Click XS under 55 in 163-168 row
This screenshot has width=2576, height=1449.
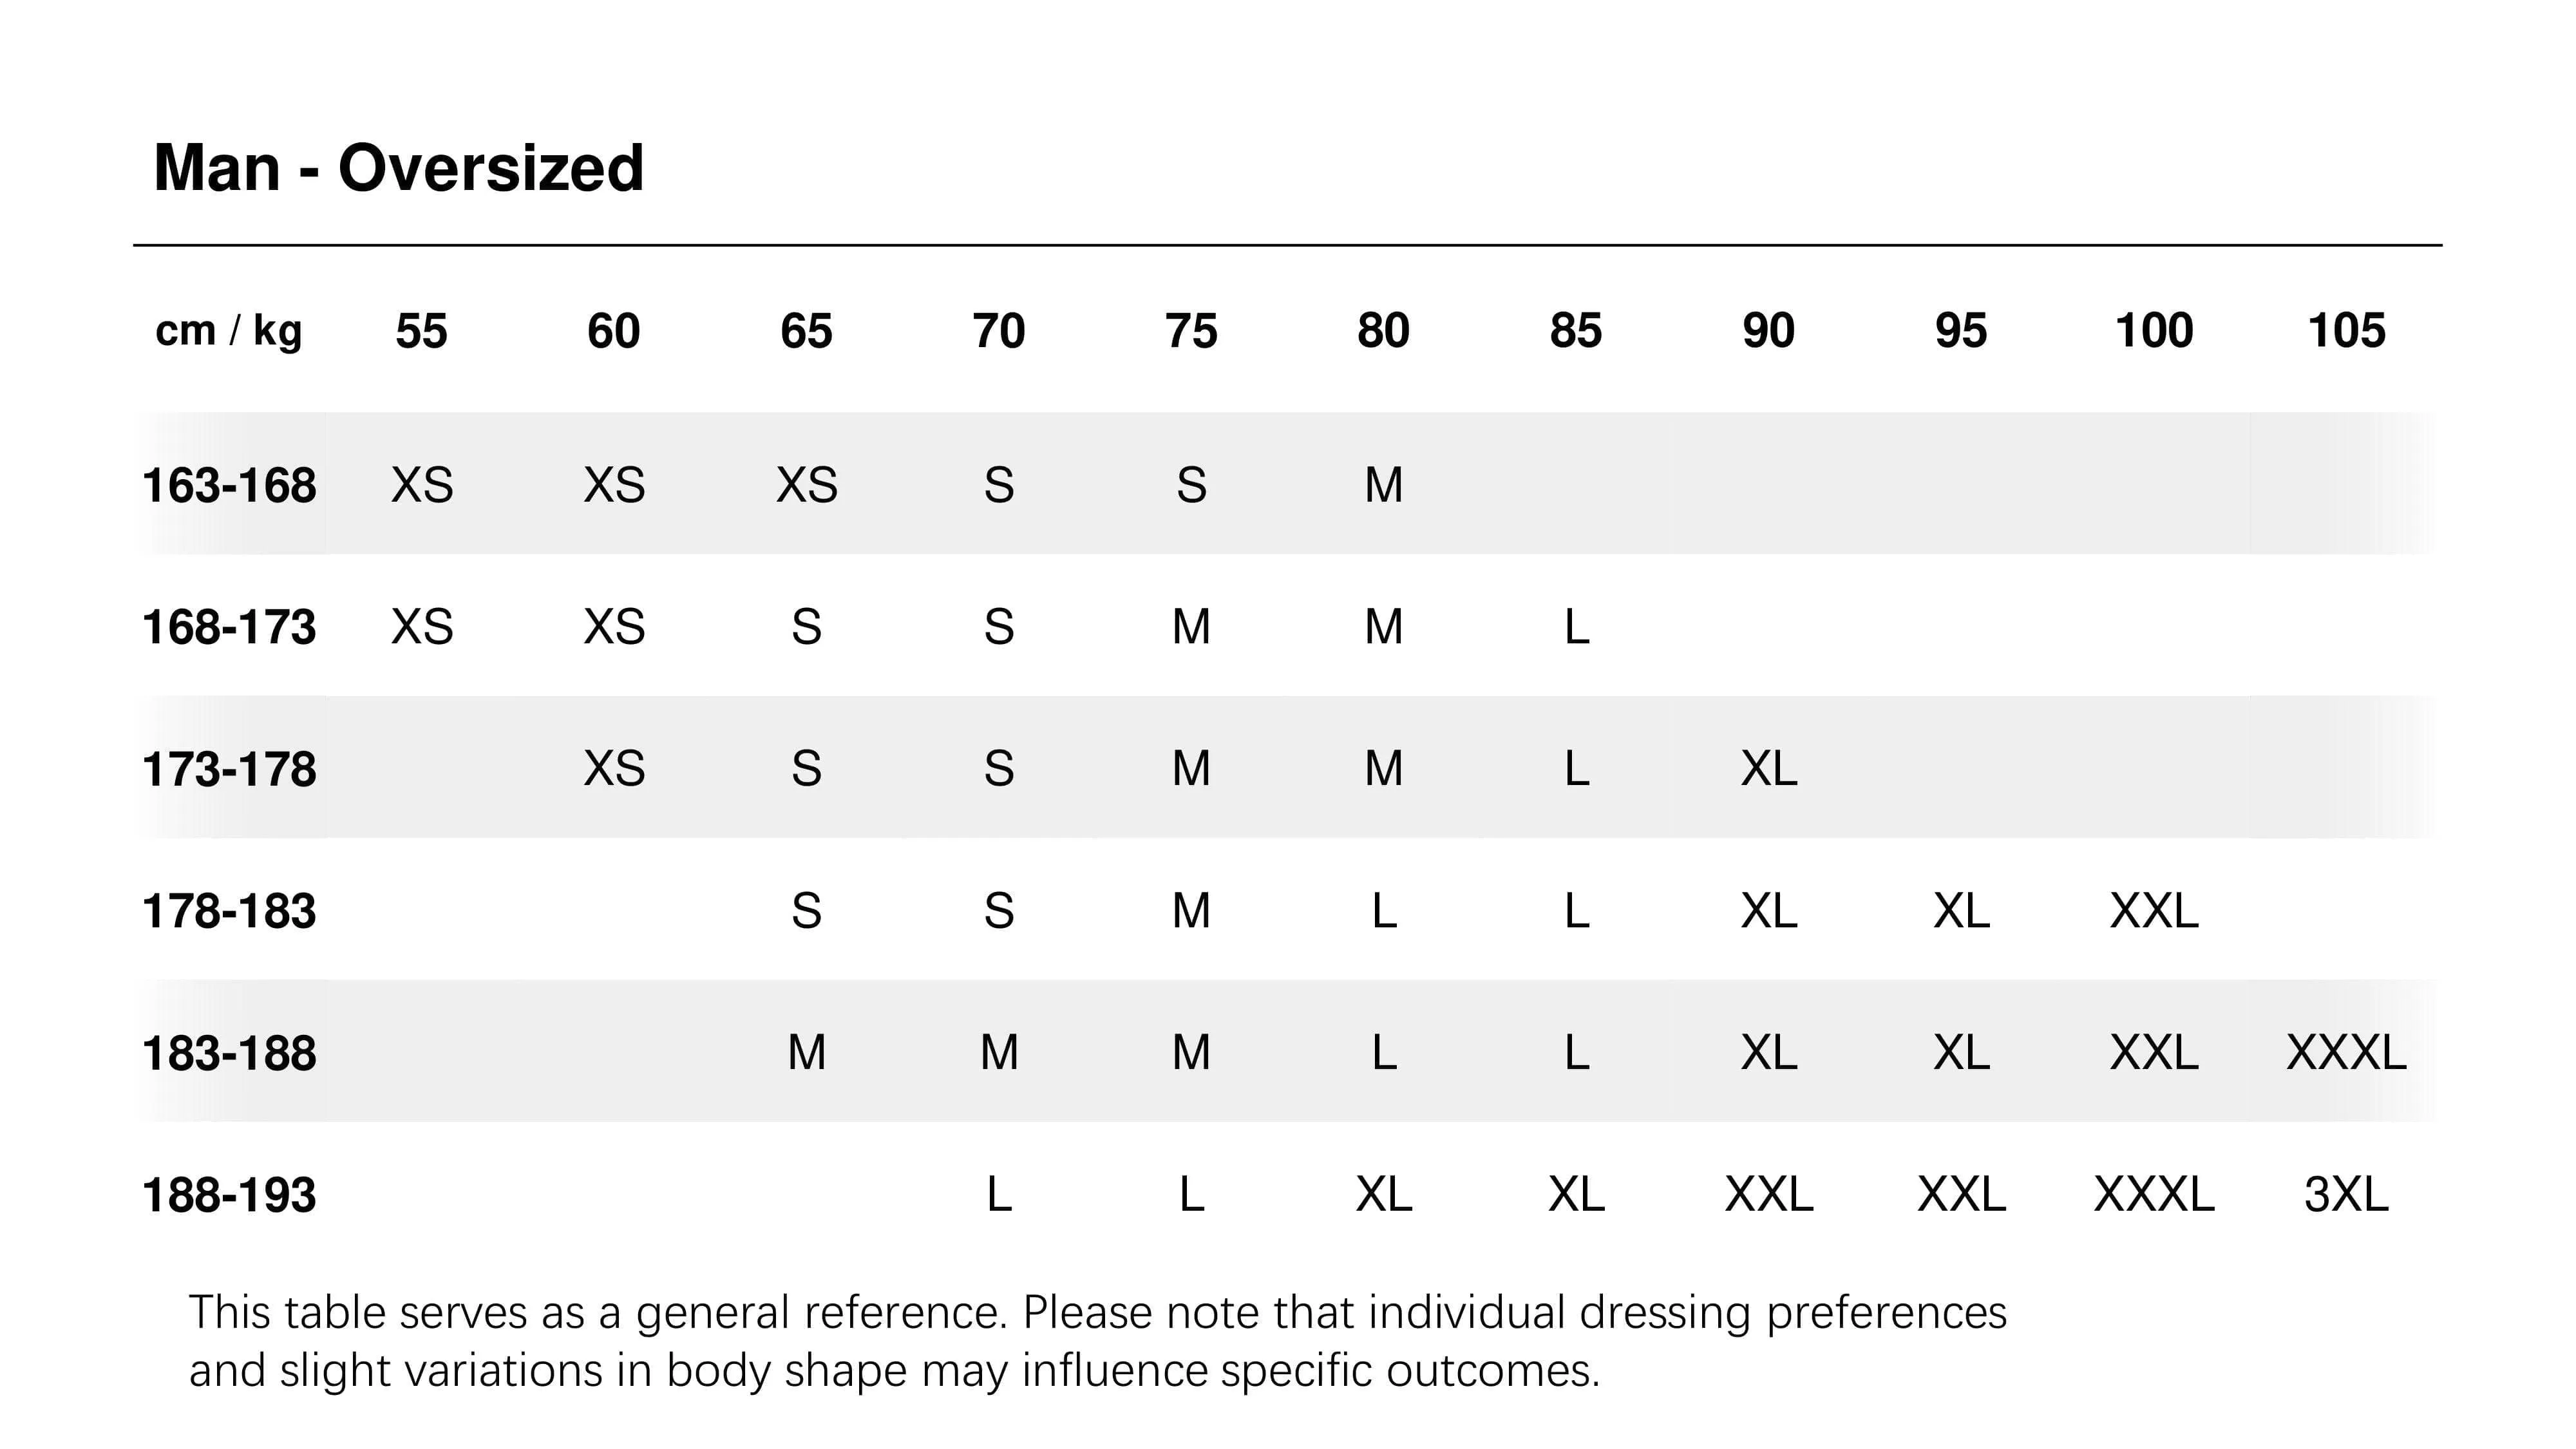point(422,485)
